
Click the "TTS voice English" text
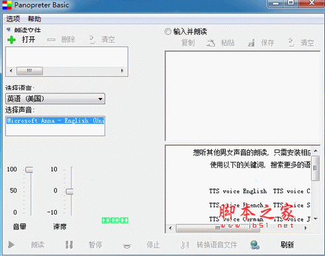(x=238, y=191)
